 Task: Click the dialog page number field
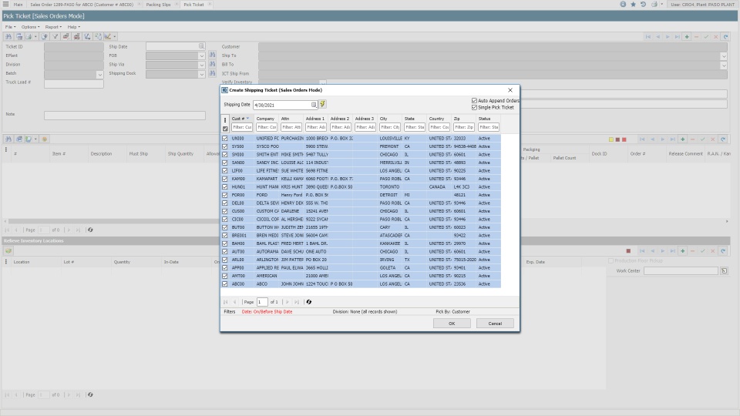(262, 302)
